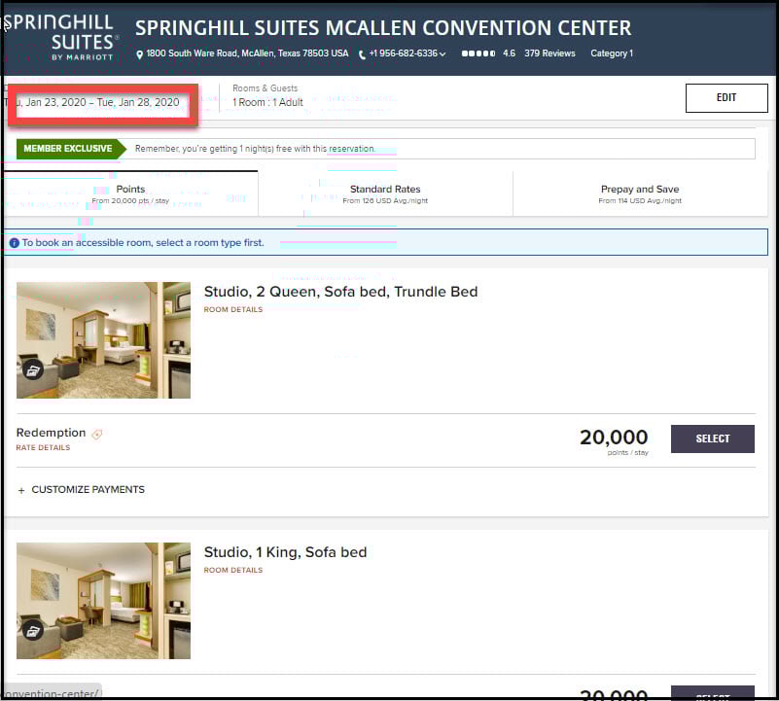Click the Category 1 label

[x=612, y=53]
